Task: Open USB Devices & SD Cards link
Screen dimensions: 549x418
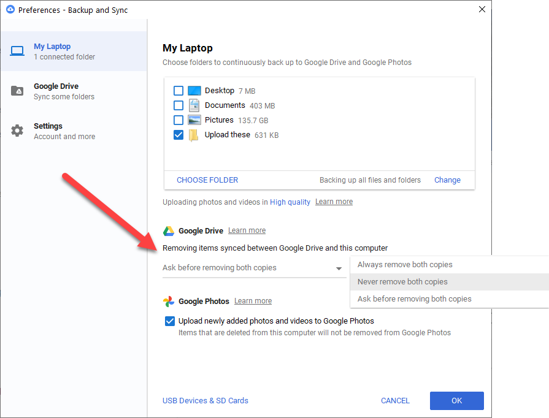Action: (205, 401)
